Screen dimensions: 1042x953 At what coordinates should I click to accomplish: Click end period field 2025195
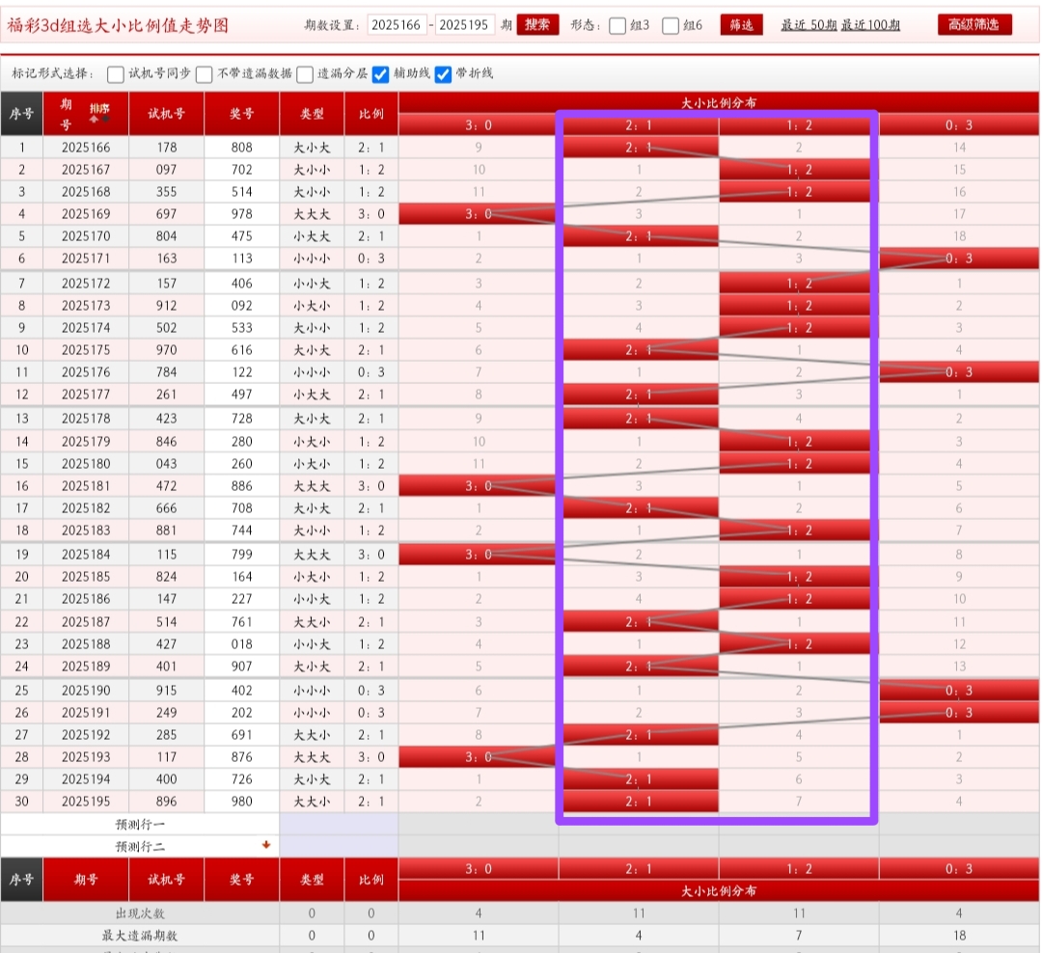465,25
